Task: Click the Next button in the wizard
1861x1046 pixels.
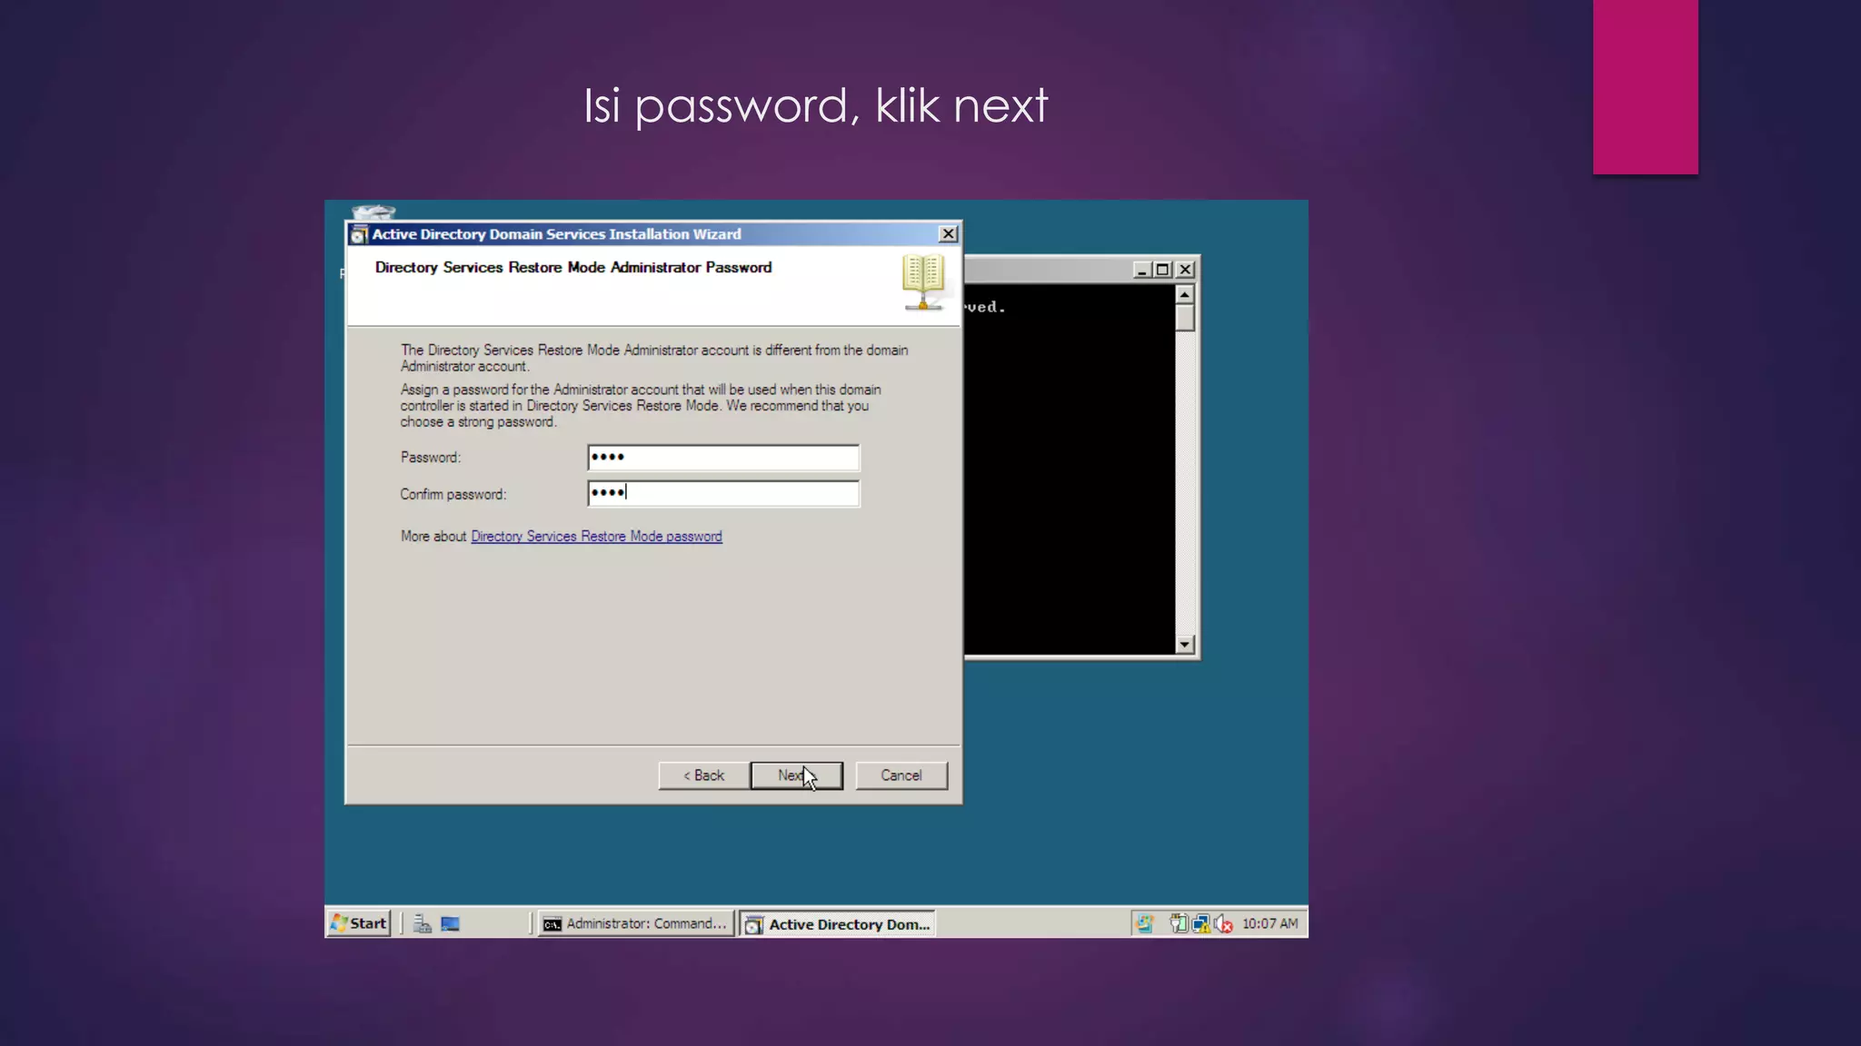Action: 796,775
